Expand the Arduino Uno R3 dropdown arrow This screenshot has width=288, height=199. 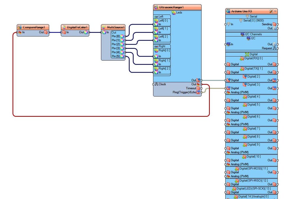[275, 11]
